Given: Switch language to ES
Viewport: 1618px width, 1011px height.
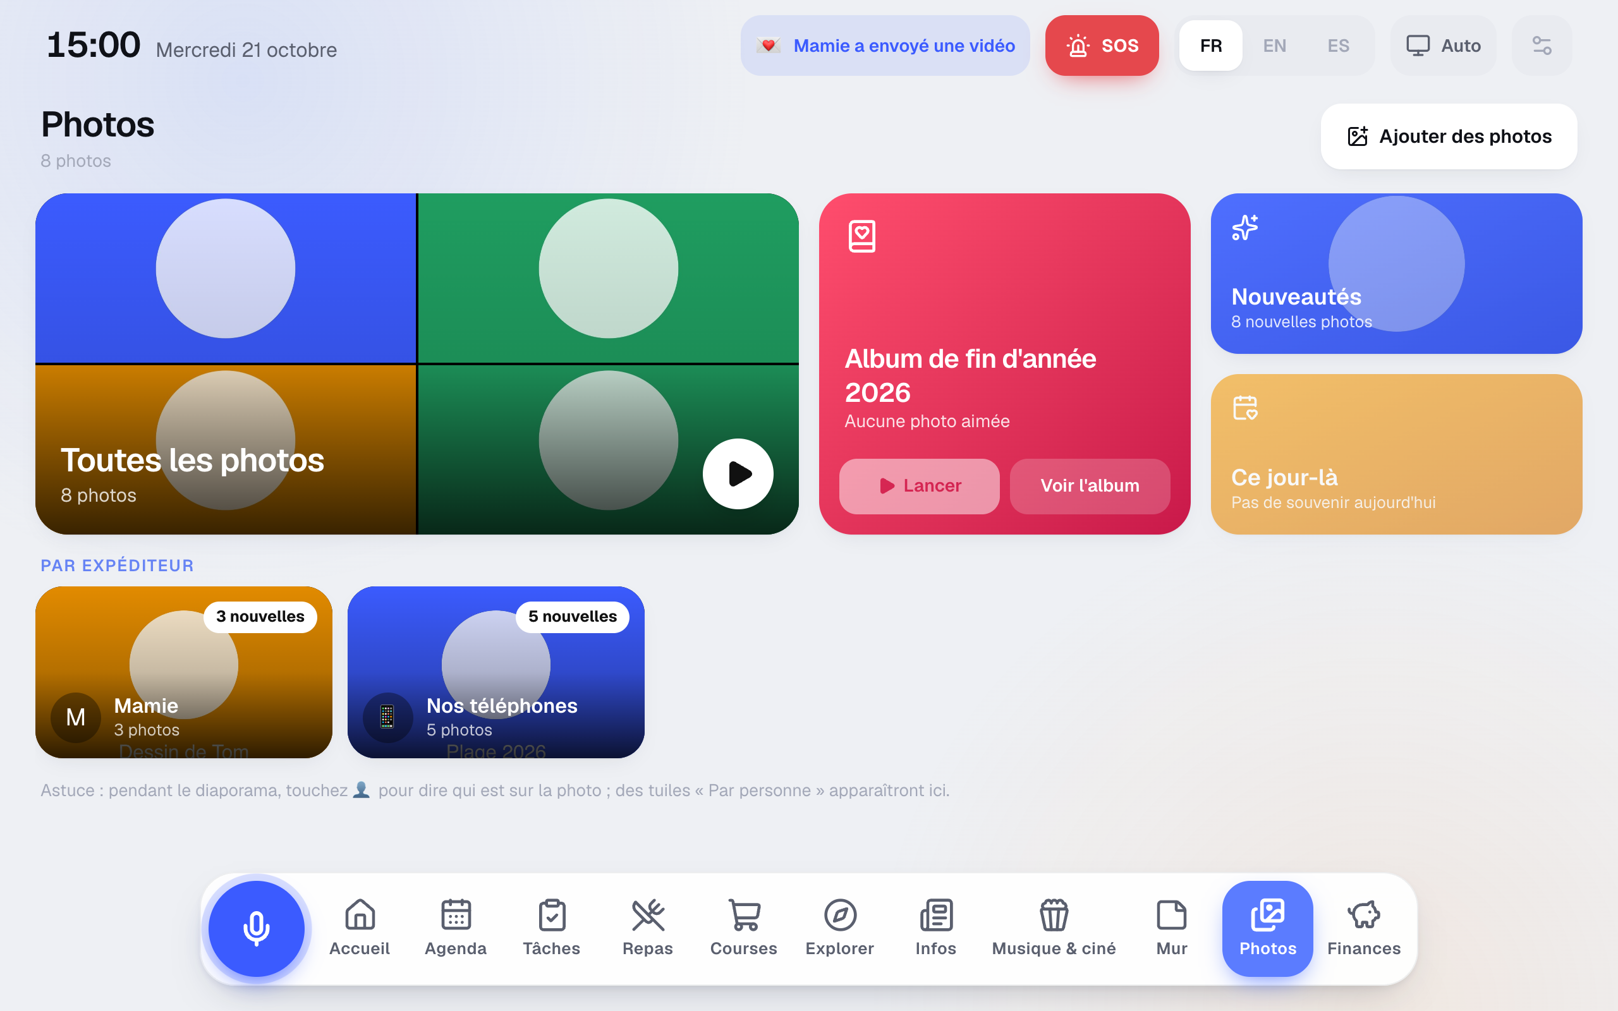Looking at the screenshot, I should (1338, 45).
